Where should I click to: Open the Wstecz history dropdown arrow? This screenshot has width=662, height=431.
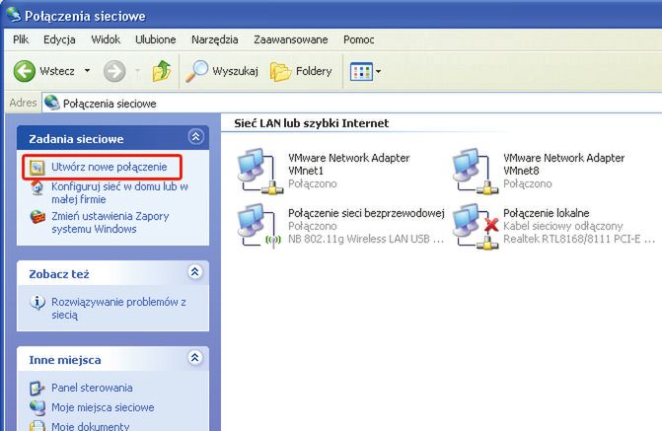coord(87,71)
